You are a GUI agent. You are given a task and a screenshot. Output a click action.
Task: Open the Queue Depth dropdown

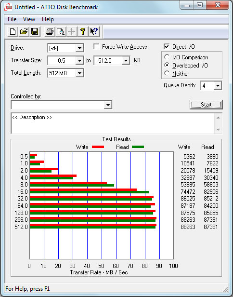click(x=218, y=86)
